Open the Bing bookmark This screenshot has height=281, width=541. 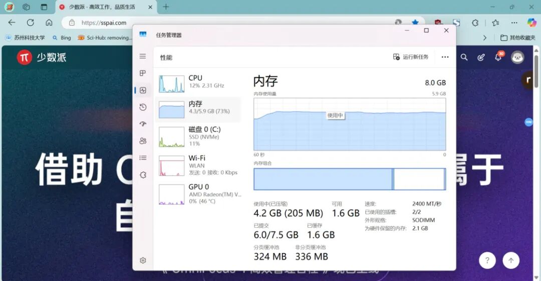[62, 38]
